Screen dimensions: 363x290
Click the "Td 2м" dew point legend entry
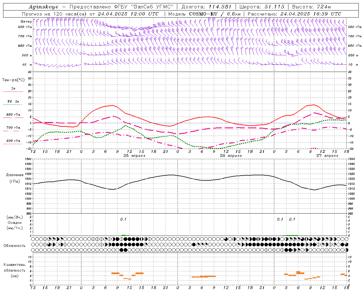coord(13,103)
